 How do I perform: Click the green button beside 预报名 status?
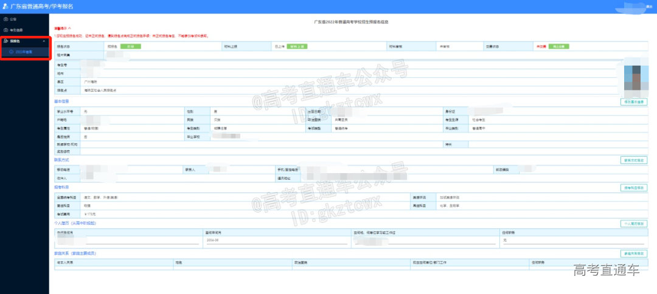pyautogui.click(x=130, y=46)
